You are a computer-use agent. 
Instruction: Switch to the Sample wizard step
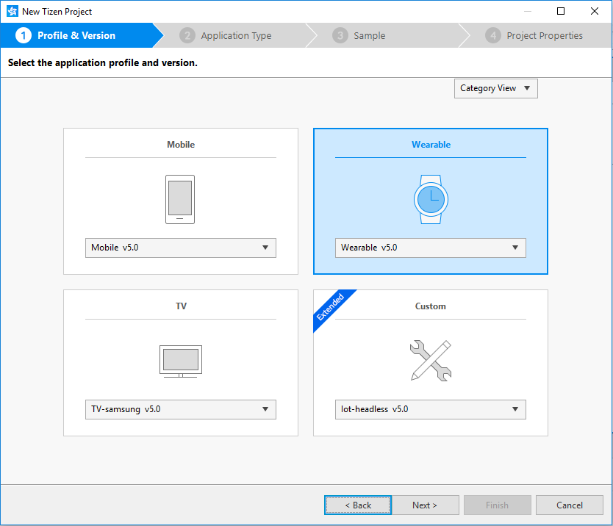[x=369, y=35]
